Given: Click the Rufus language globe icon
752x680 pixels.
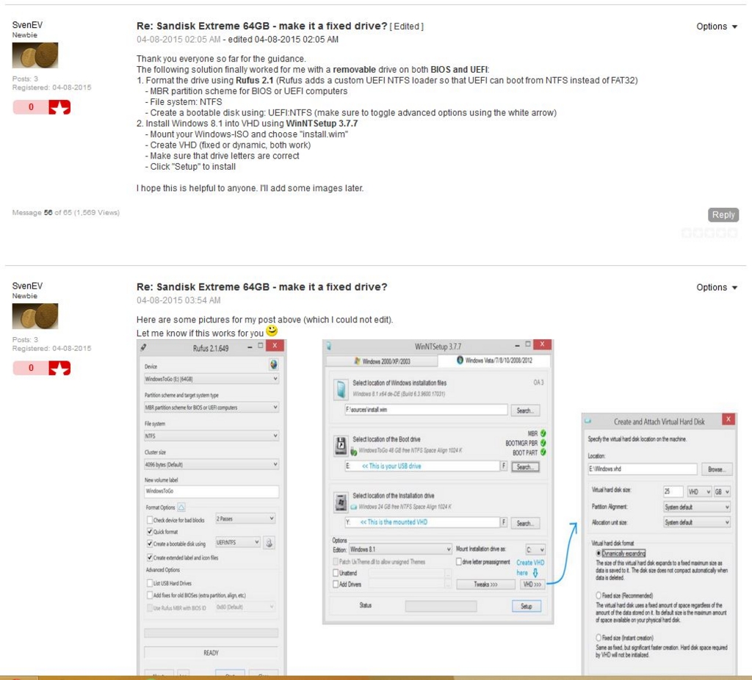Looking at the screenshot, I should (273, 364).
